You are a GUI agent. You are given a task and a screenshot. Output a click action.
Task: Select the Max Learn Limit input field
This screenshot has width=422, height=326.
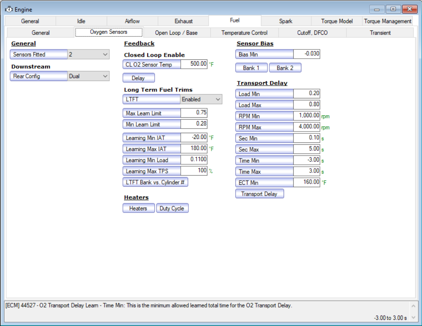click(x=194, y=113)
